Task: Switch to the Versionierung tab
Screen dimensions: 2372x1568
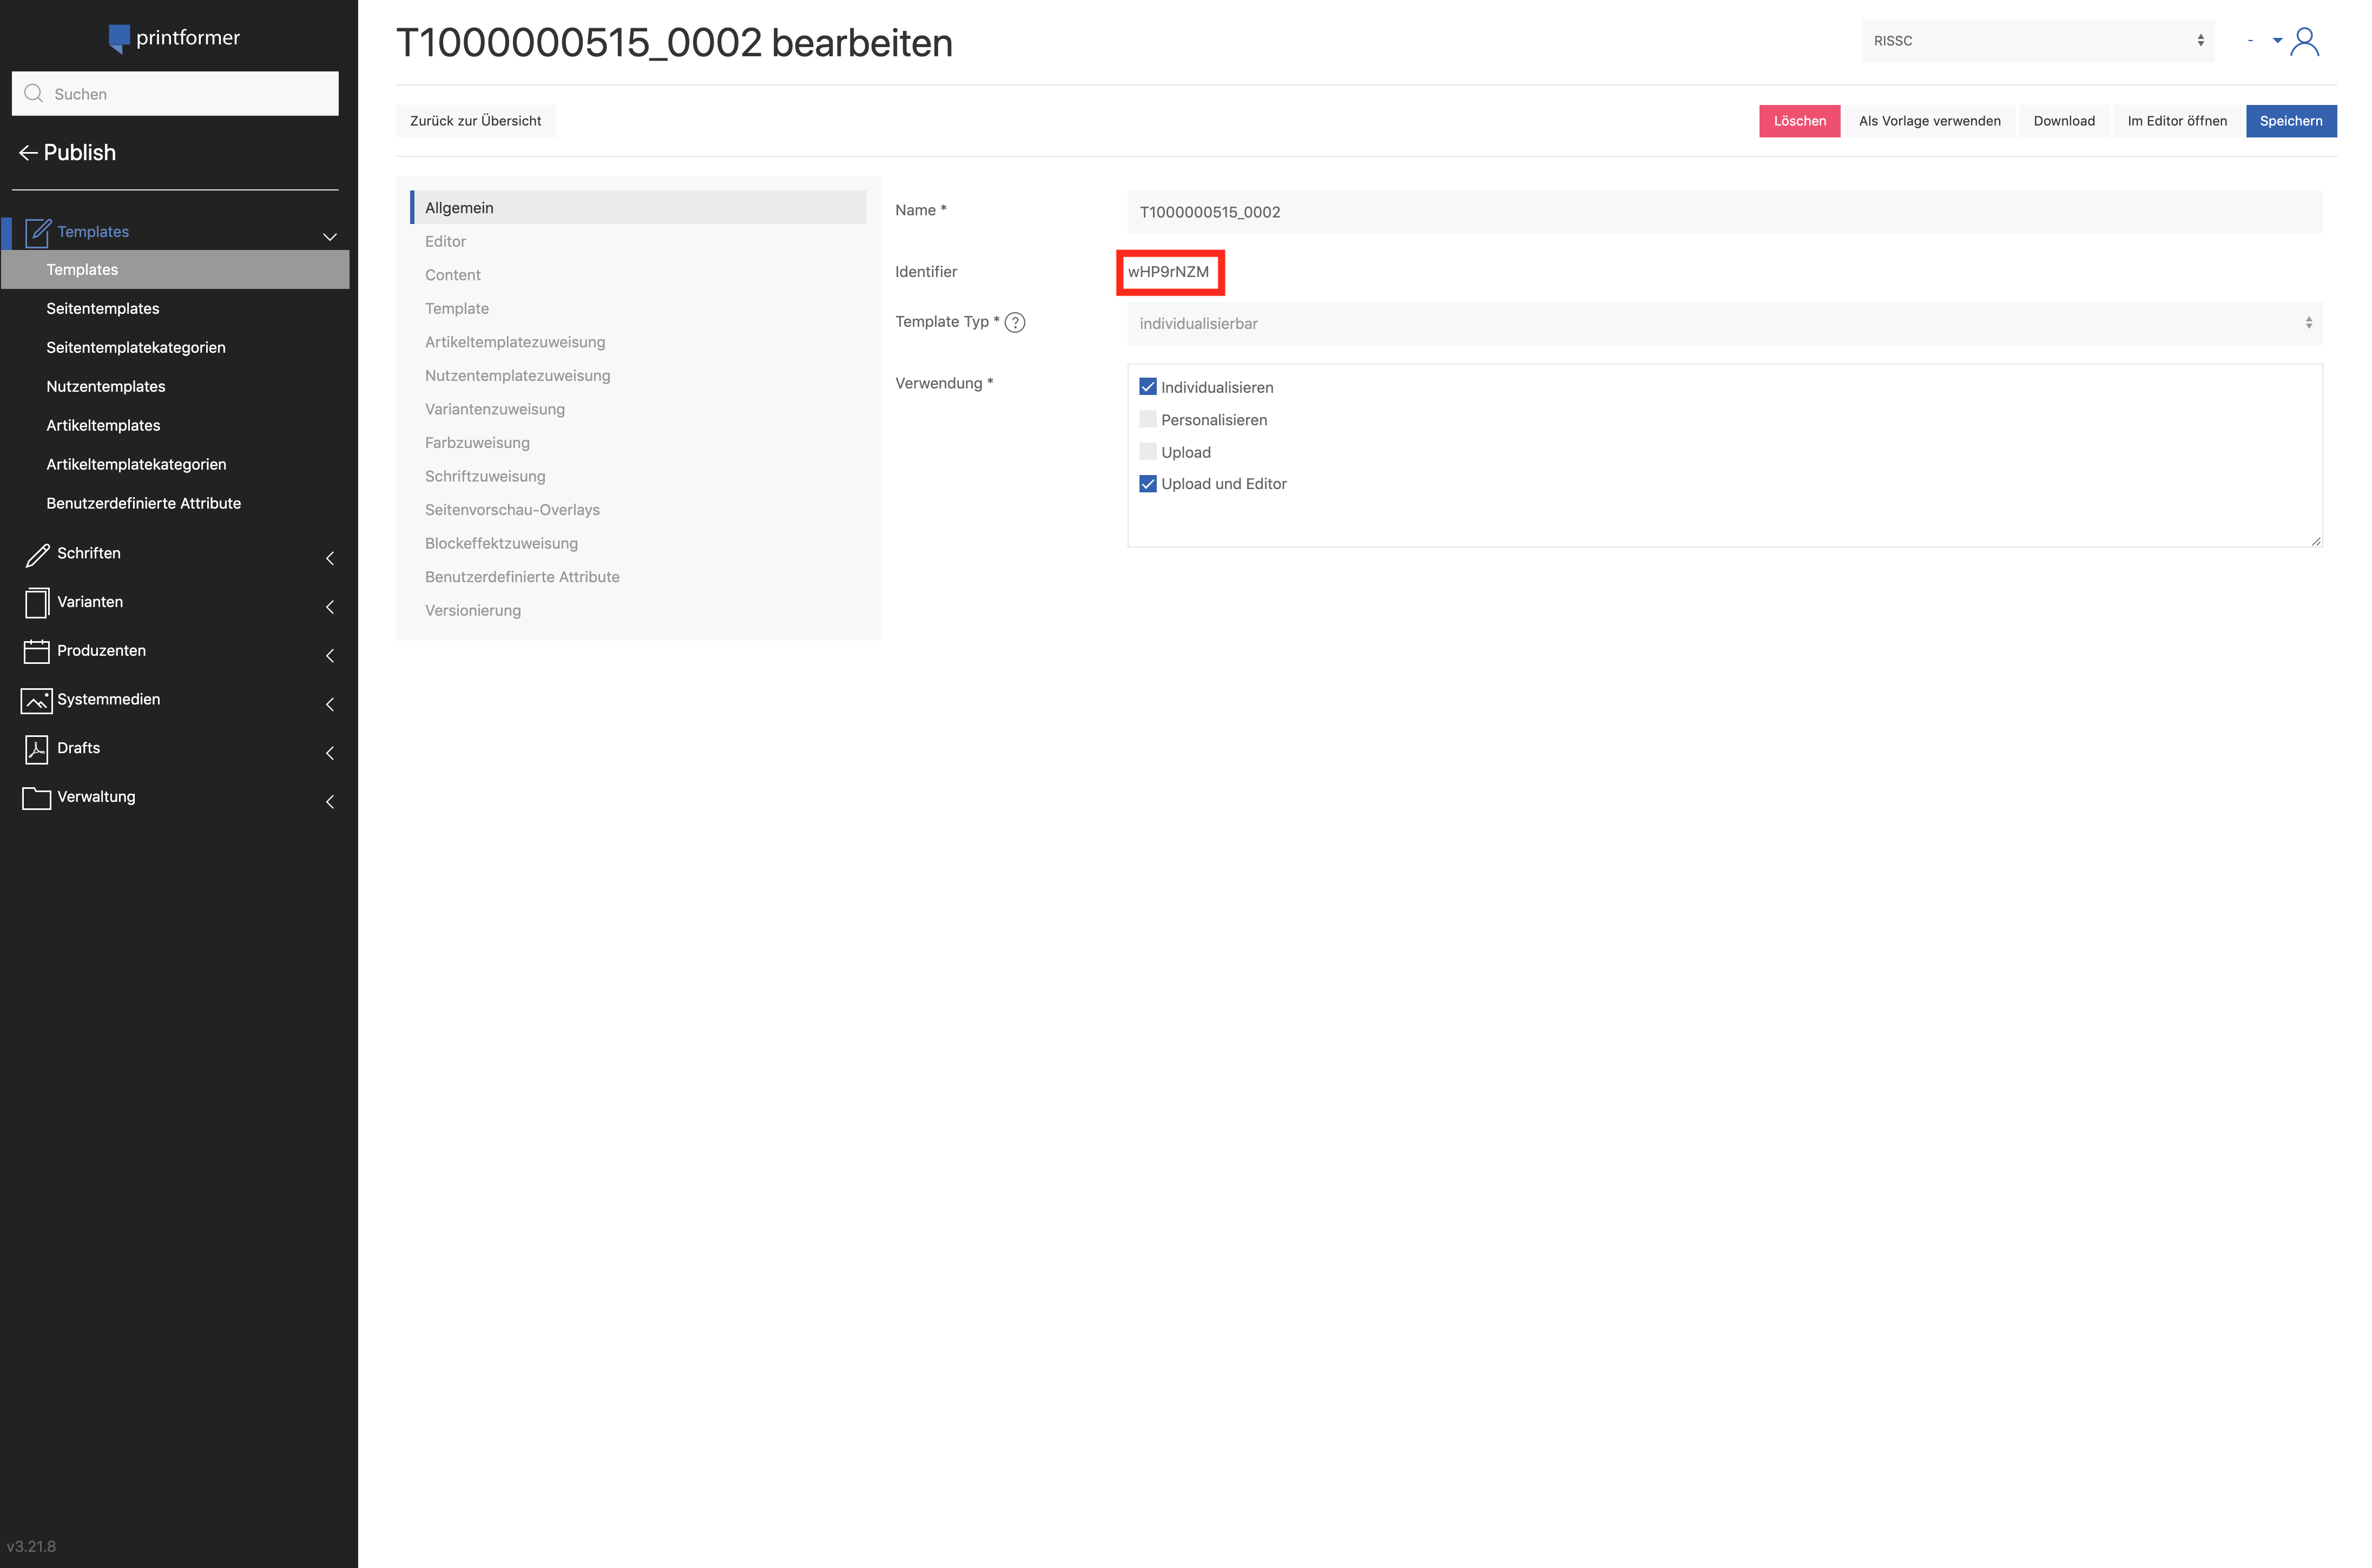Action: point(473,610)
